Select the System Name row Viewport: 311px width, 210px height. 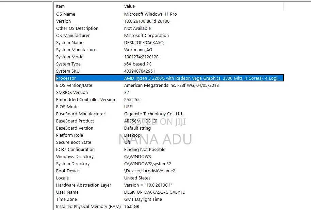pyautogui.click(x=169, y=43)
